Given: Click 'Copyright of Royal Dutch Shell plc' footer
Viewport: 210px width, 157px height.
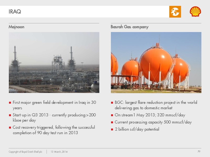Looking at the screenshot, I should point(25,152).
